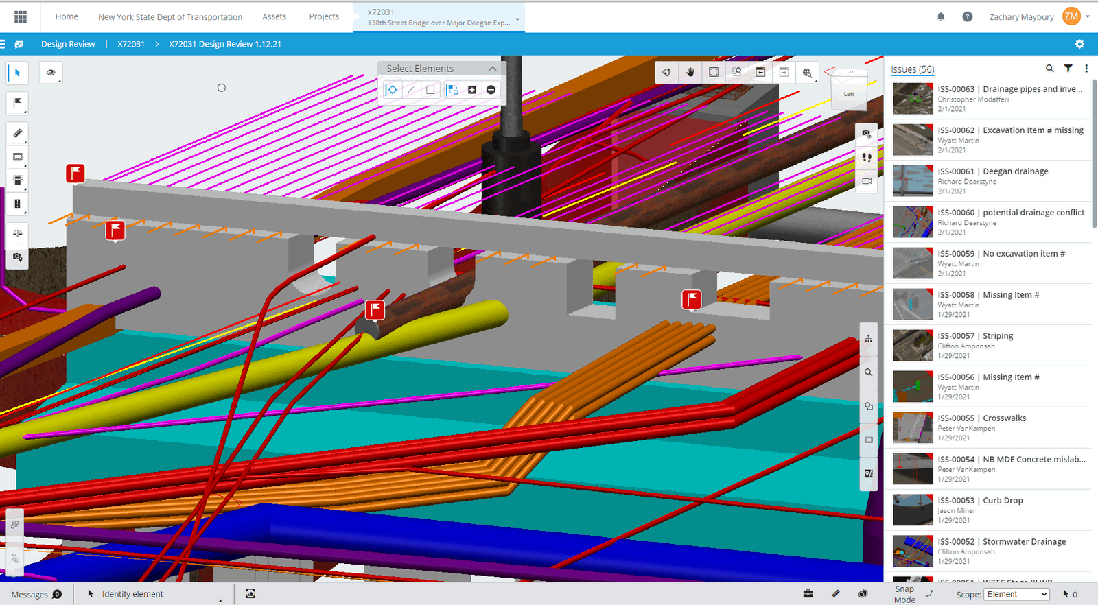Go to the Assets menu
Image resolution: width=1098 pixels, height=605 pixels.
(274, 16)
